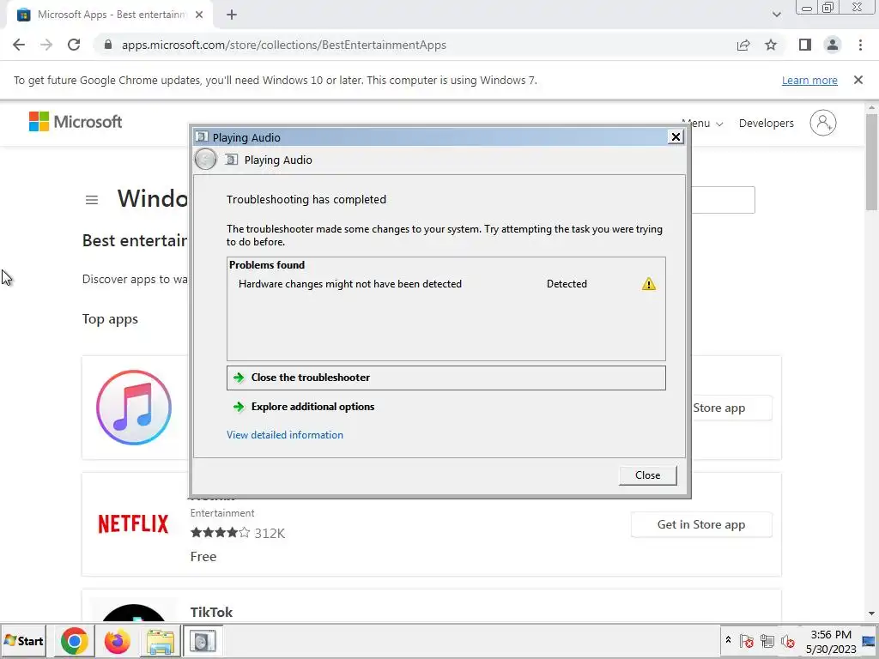This screenshot has width=879, height=659.
Task: Select Hardware changes might not have been detected
Action: point(350,284)
